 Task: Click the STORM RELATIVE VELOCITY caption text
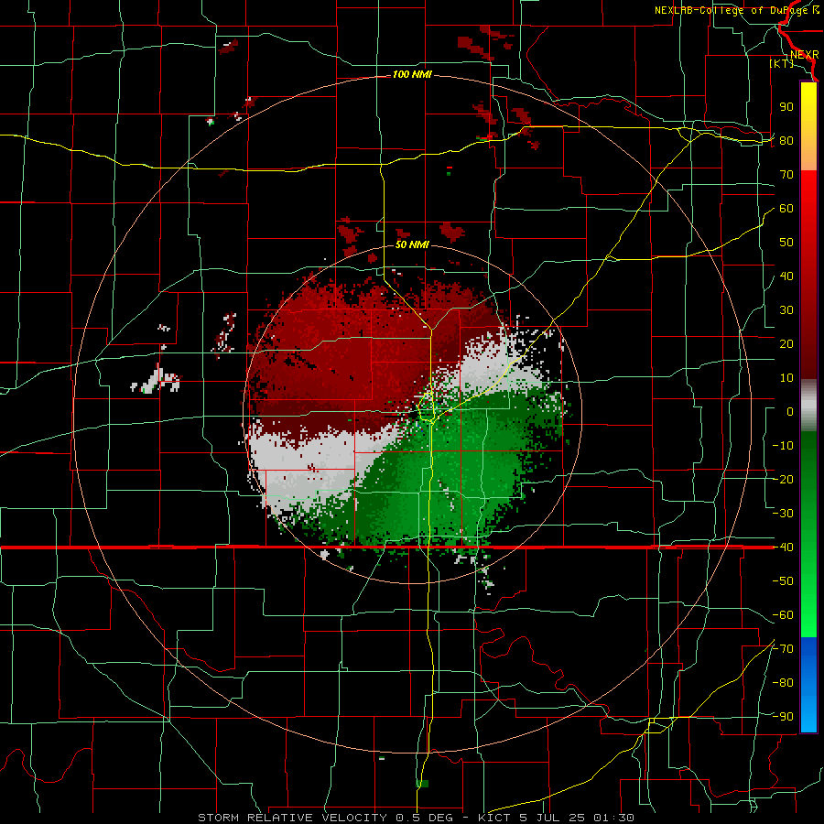292,818
